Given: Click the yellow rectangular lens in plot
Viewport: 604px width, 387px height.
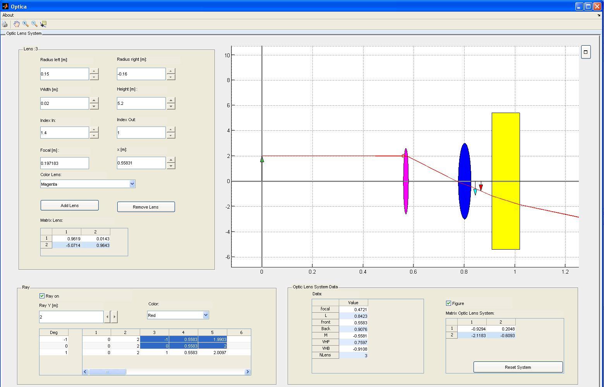Looking at the screenshot, I should [506, 181].
